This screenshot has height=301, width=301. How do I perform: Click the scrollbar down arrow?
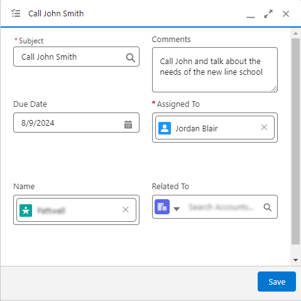(295, 260)
